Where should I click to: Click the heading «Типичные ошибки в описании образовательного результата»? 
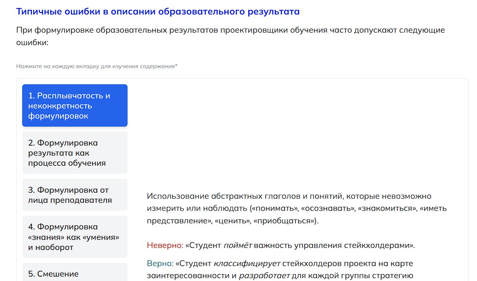pos(158,11)
